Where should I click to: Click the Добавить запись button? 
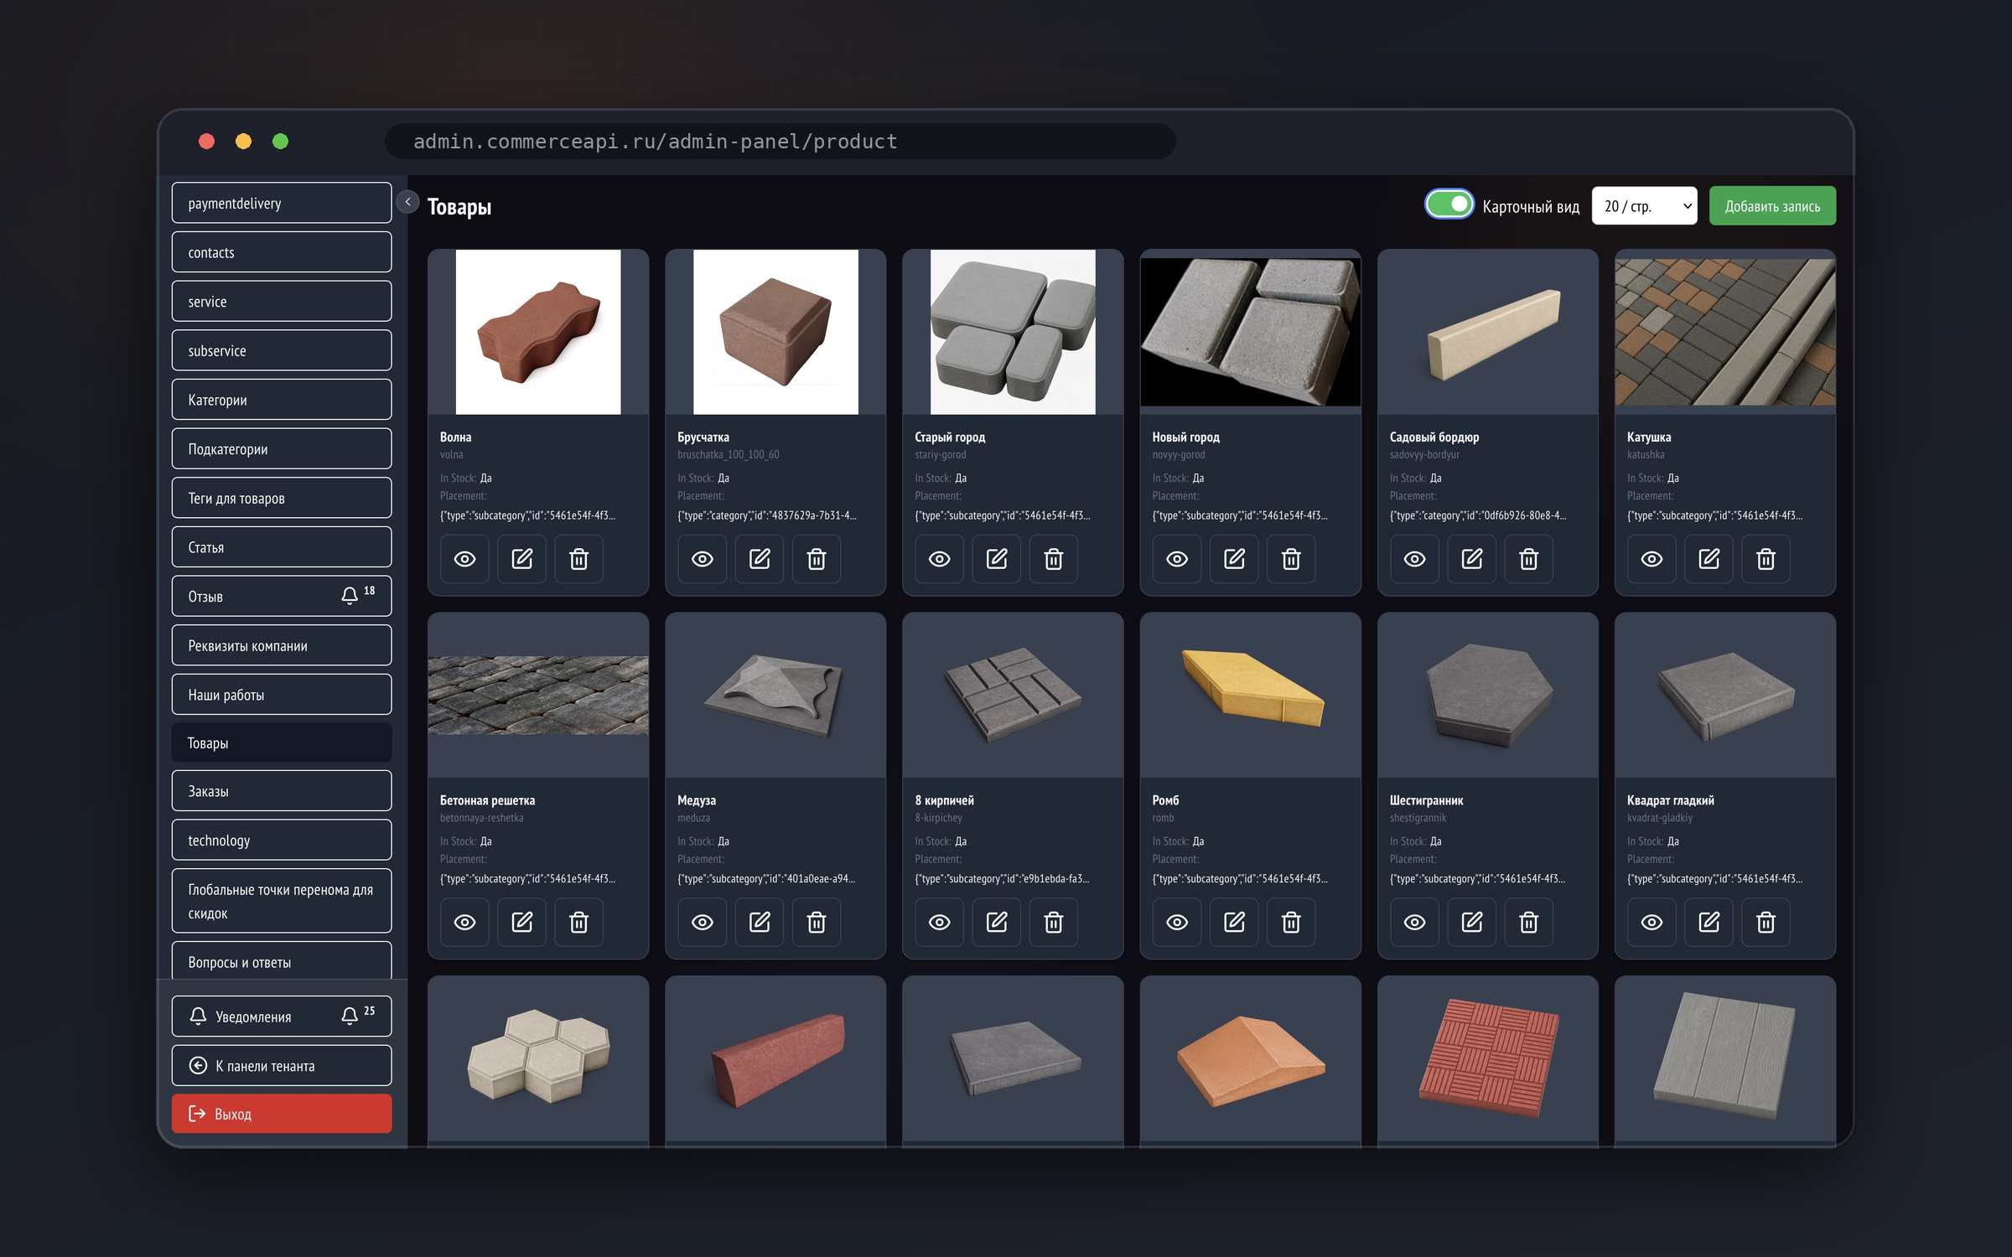(1773, 206)
